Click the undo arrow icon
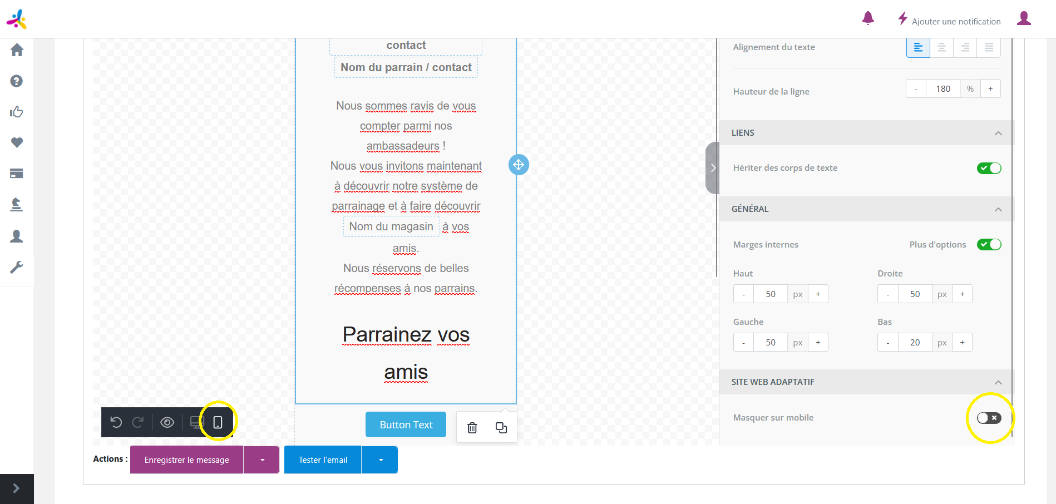Screen dimensions: 1056x504 coord(116,422)
